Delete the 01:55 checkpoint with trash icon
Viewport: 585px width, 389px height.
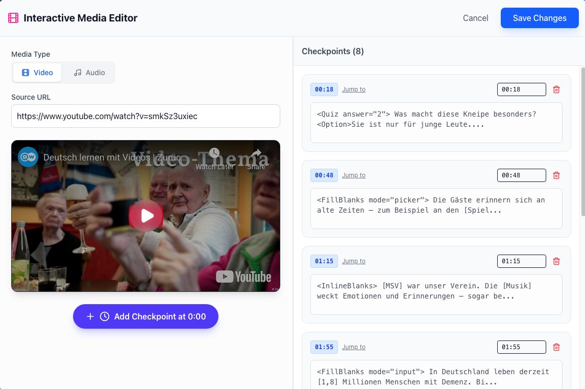(x=556, y=347)
